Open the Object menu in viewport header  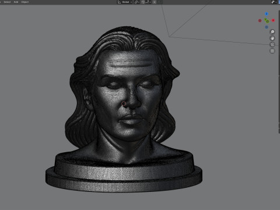[25, 2]
